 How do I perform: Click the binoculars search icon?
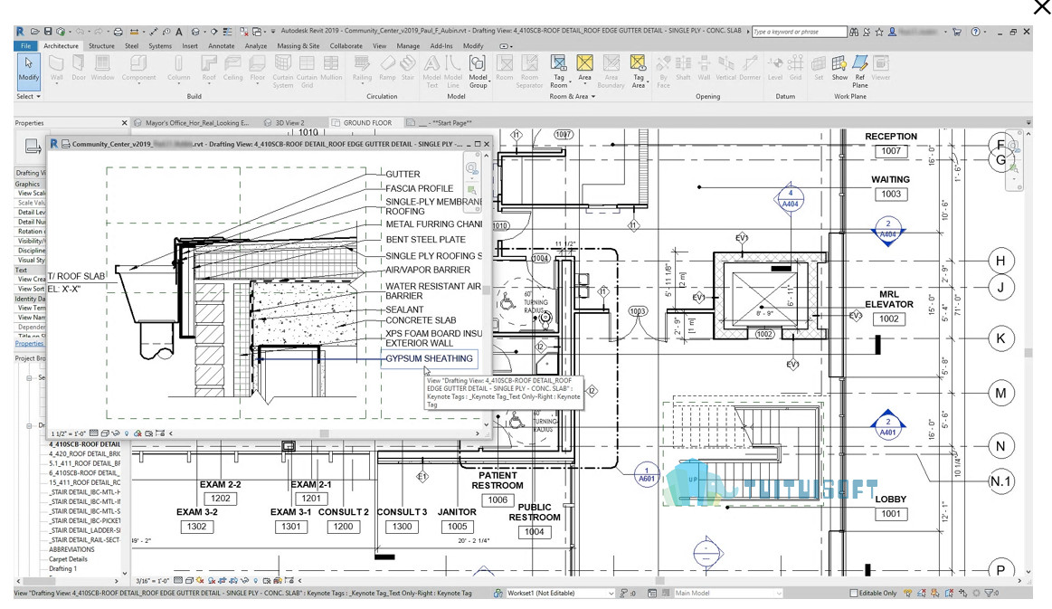coord(853,32)
